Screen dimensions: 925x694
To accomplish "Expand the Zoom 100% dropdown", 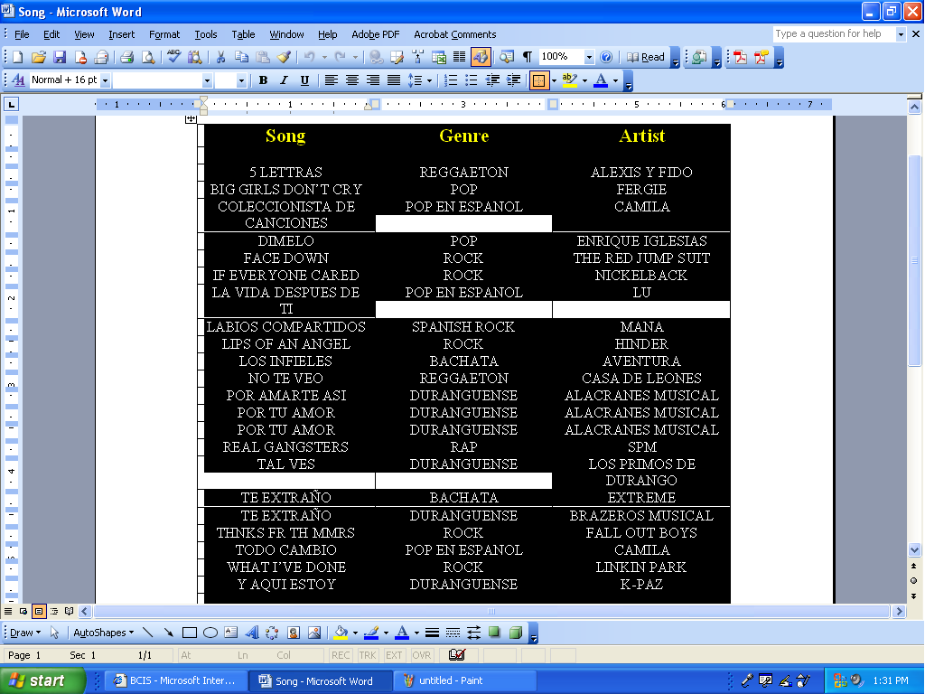I will 589,57.
